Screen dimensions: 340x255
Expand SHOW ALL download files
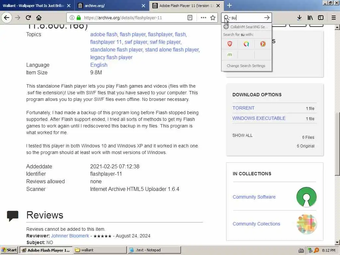(x=242, y=135)
